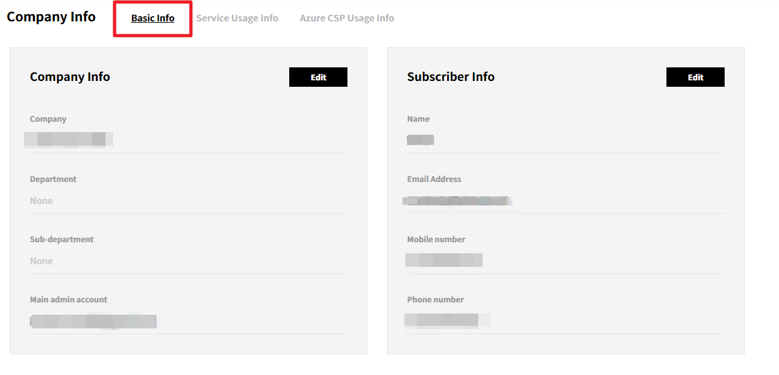
Task: Click the Sub-department field label
Action: 61,240
